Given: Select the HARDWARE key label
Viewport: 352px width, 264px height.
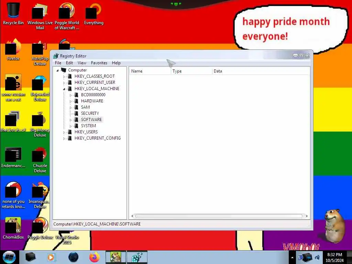Looking at the screenshot, I should pyautogui.click(x=92, y=101).
